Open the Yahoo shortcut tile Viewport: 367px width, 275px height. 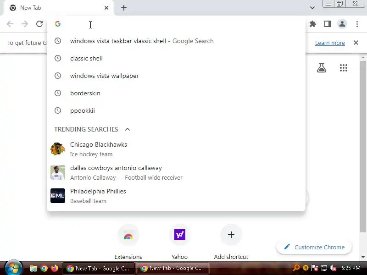[179, 242]
